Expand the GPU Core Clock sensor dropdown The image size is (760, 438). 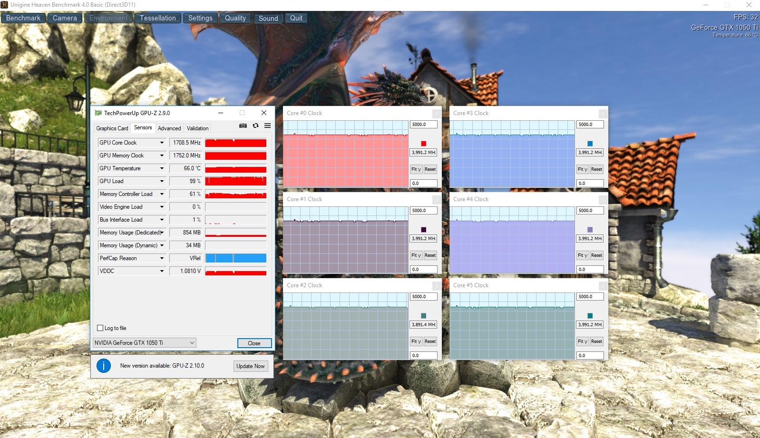point(162,143)
